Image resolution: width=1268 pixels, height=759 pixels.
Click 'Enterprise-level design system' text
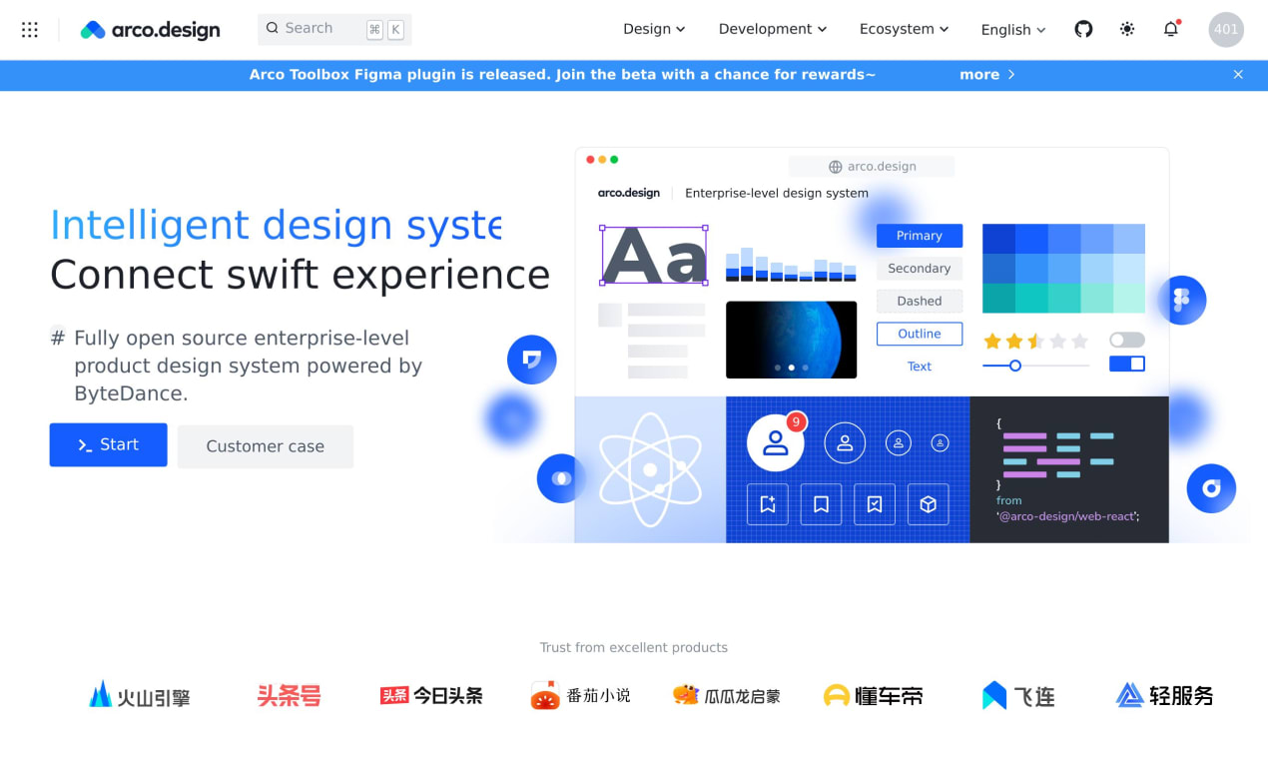tap(777, 194)
